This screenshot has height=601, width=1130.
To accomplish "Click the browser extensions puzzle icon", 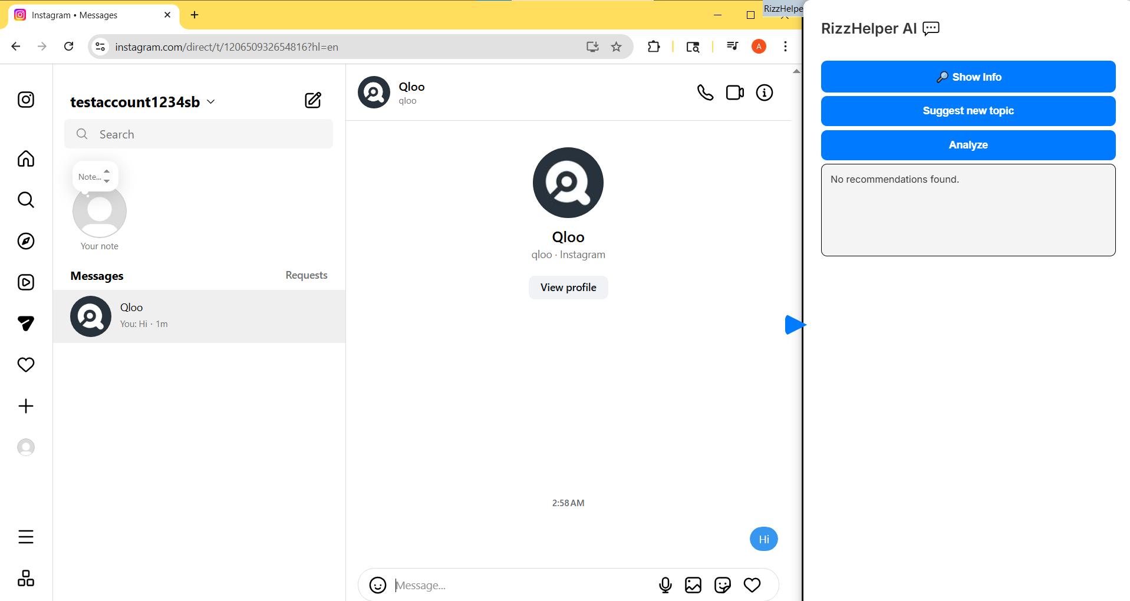I will (x=654, y=47).
